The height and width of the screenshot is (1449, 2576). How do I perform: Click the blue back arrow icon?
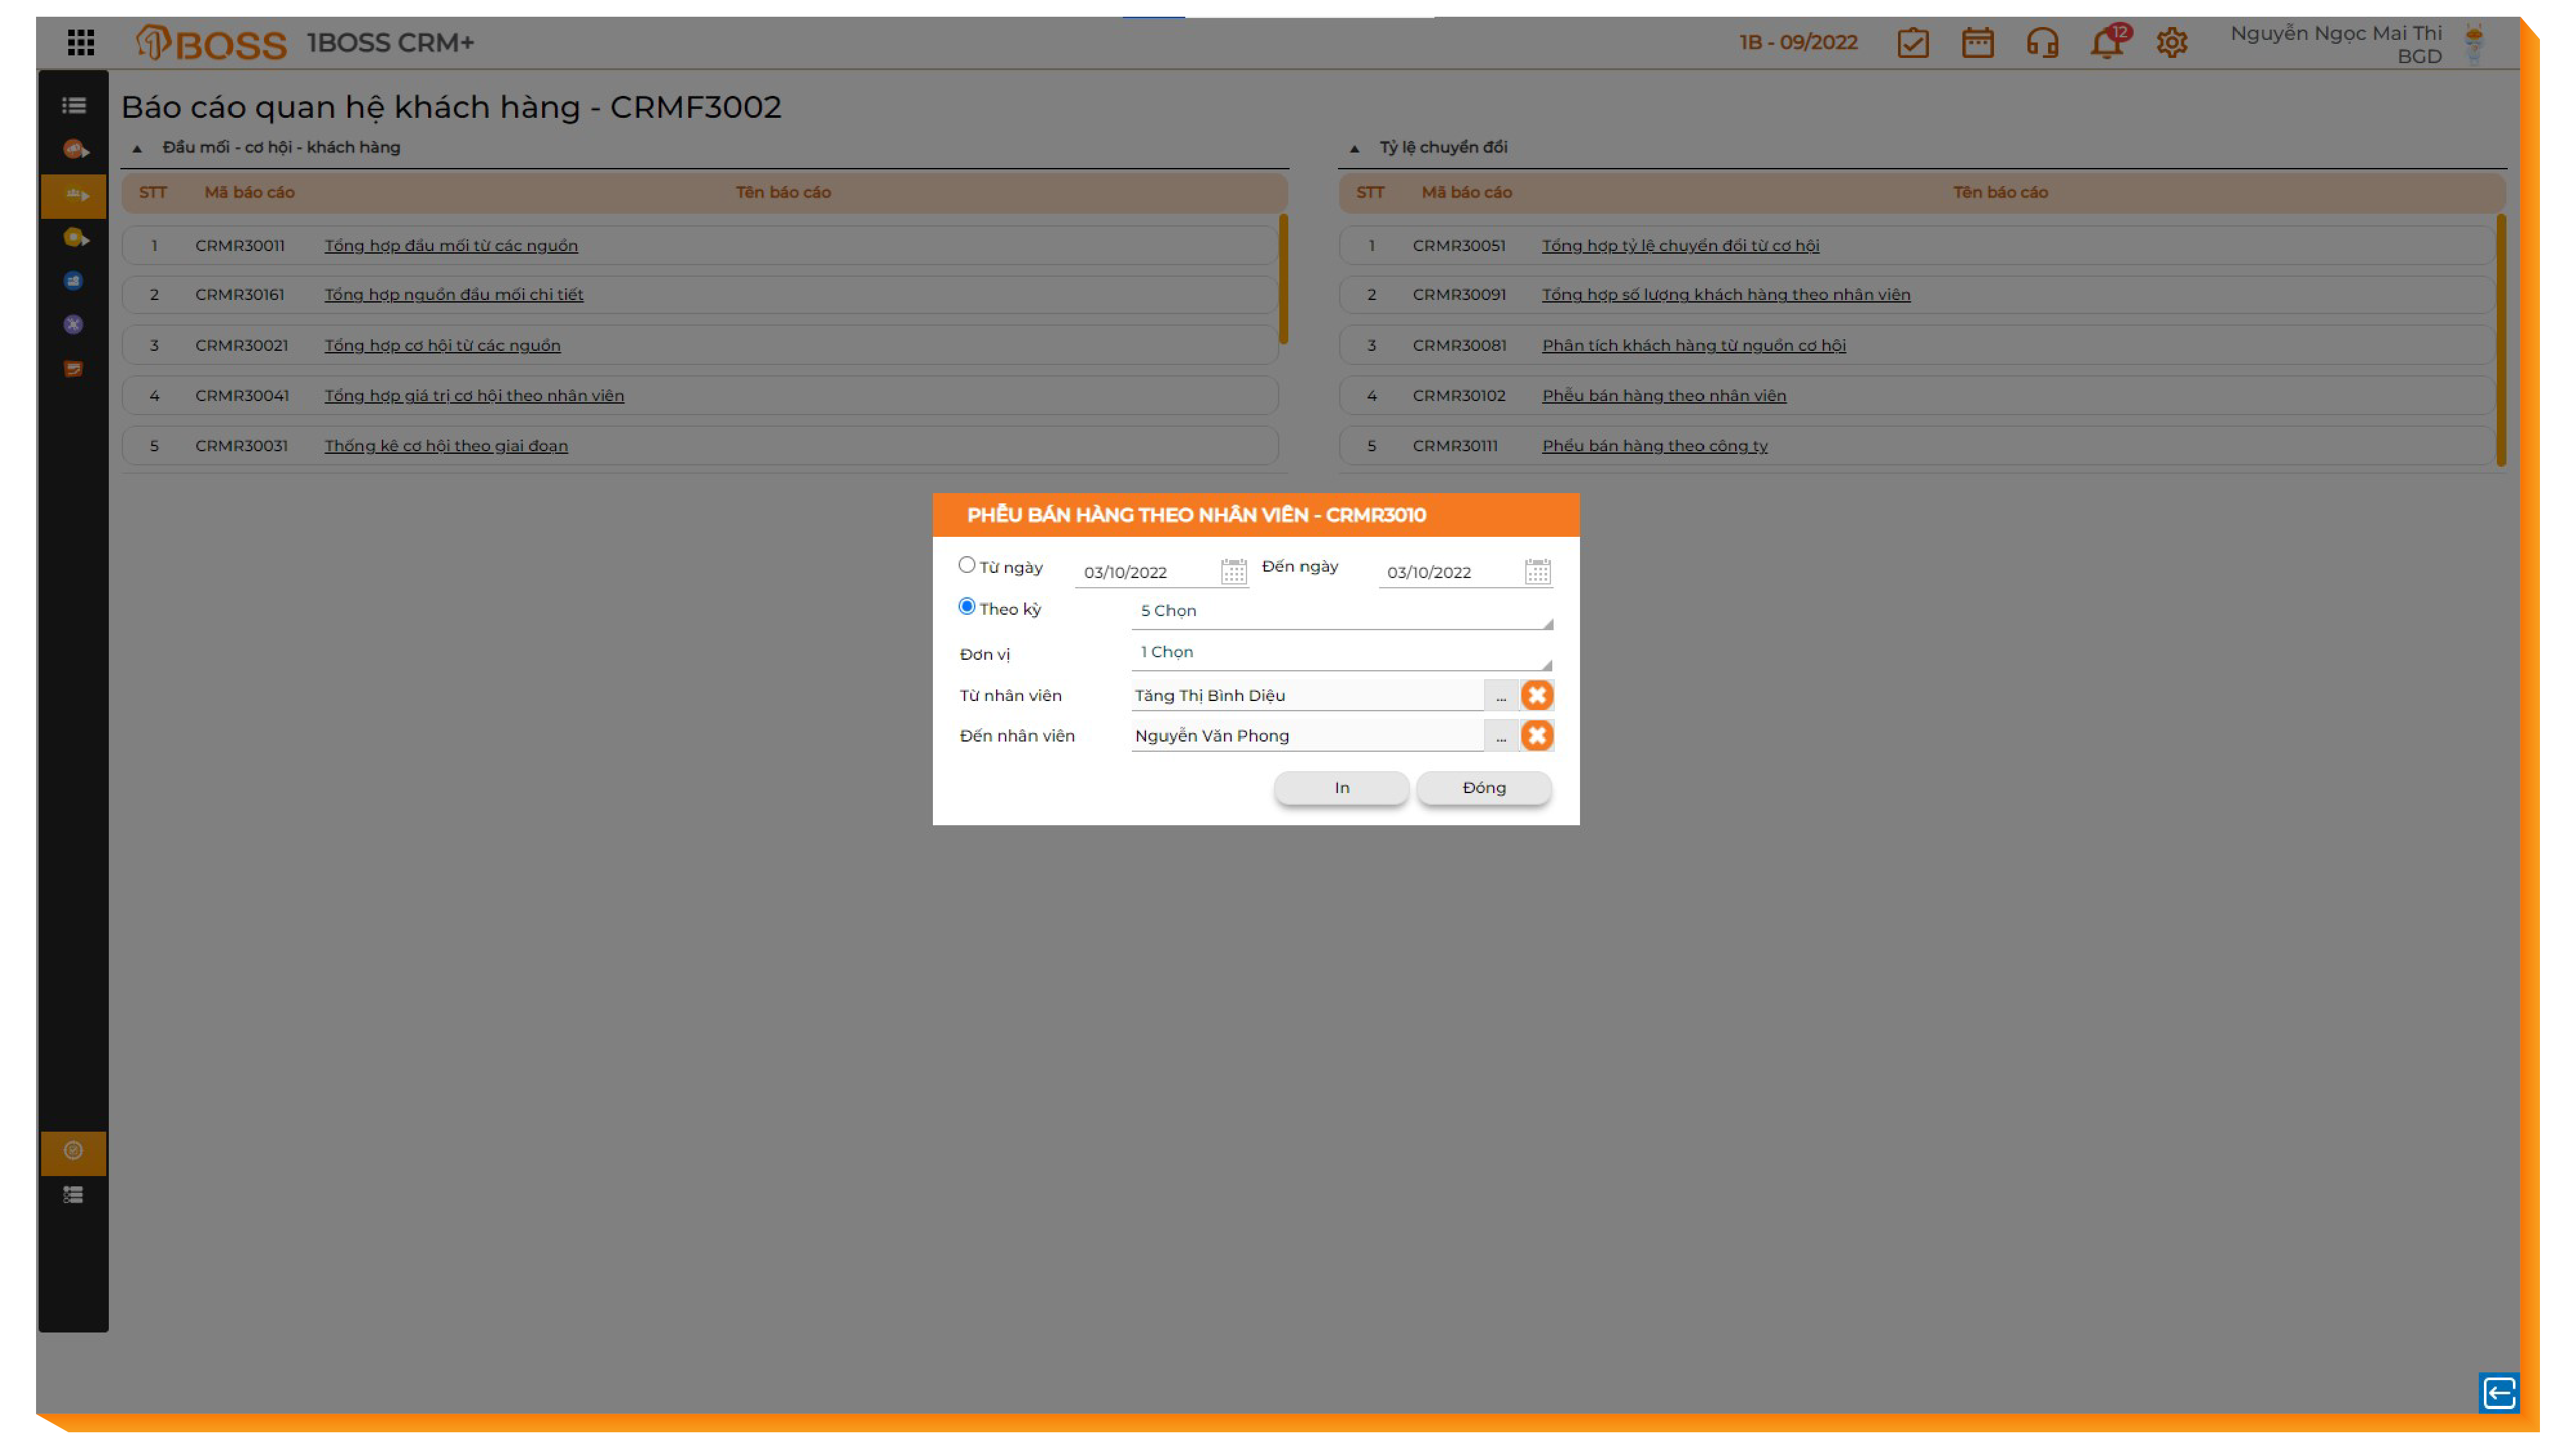2498,1392
